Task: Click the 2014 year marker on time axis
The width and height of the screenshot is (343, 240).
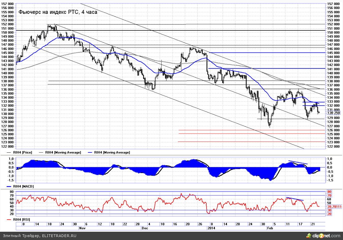Action: pyautogui.click(x=212, y=228)
